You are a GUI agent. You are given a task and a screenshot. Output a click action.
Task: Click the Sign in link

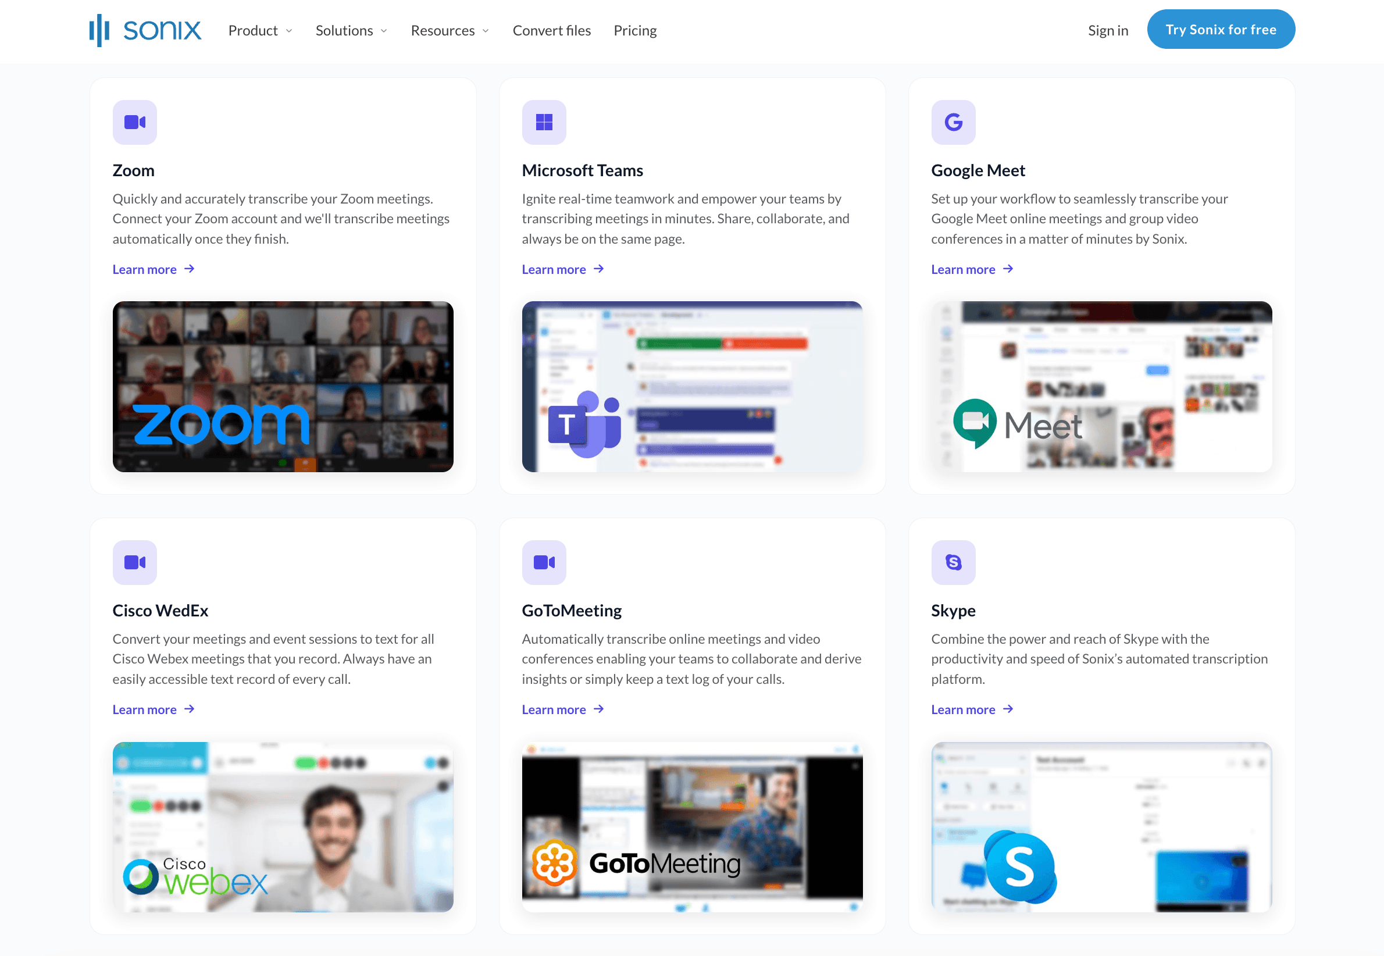[x=1108, y=31]
